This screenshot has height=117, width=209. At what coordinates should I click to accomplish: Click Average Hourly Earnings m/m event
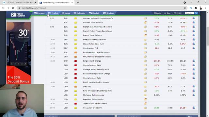pos(96,69)
